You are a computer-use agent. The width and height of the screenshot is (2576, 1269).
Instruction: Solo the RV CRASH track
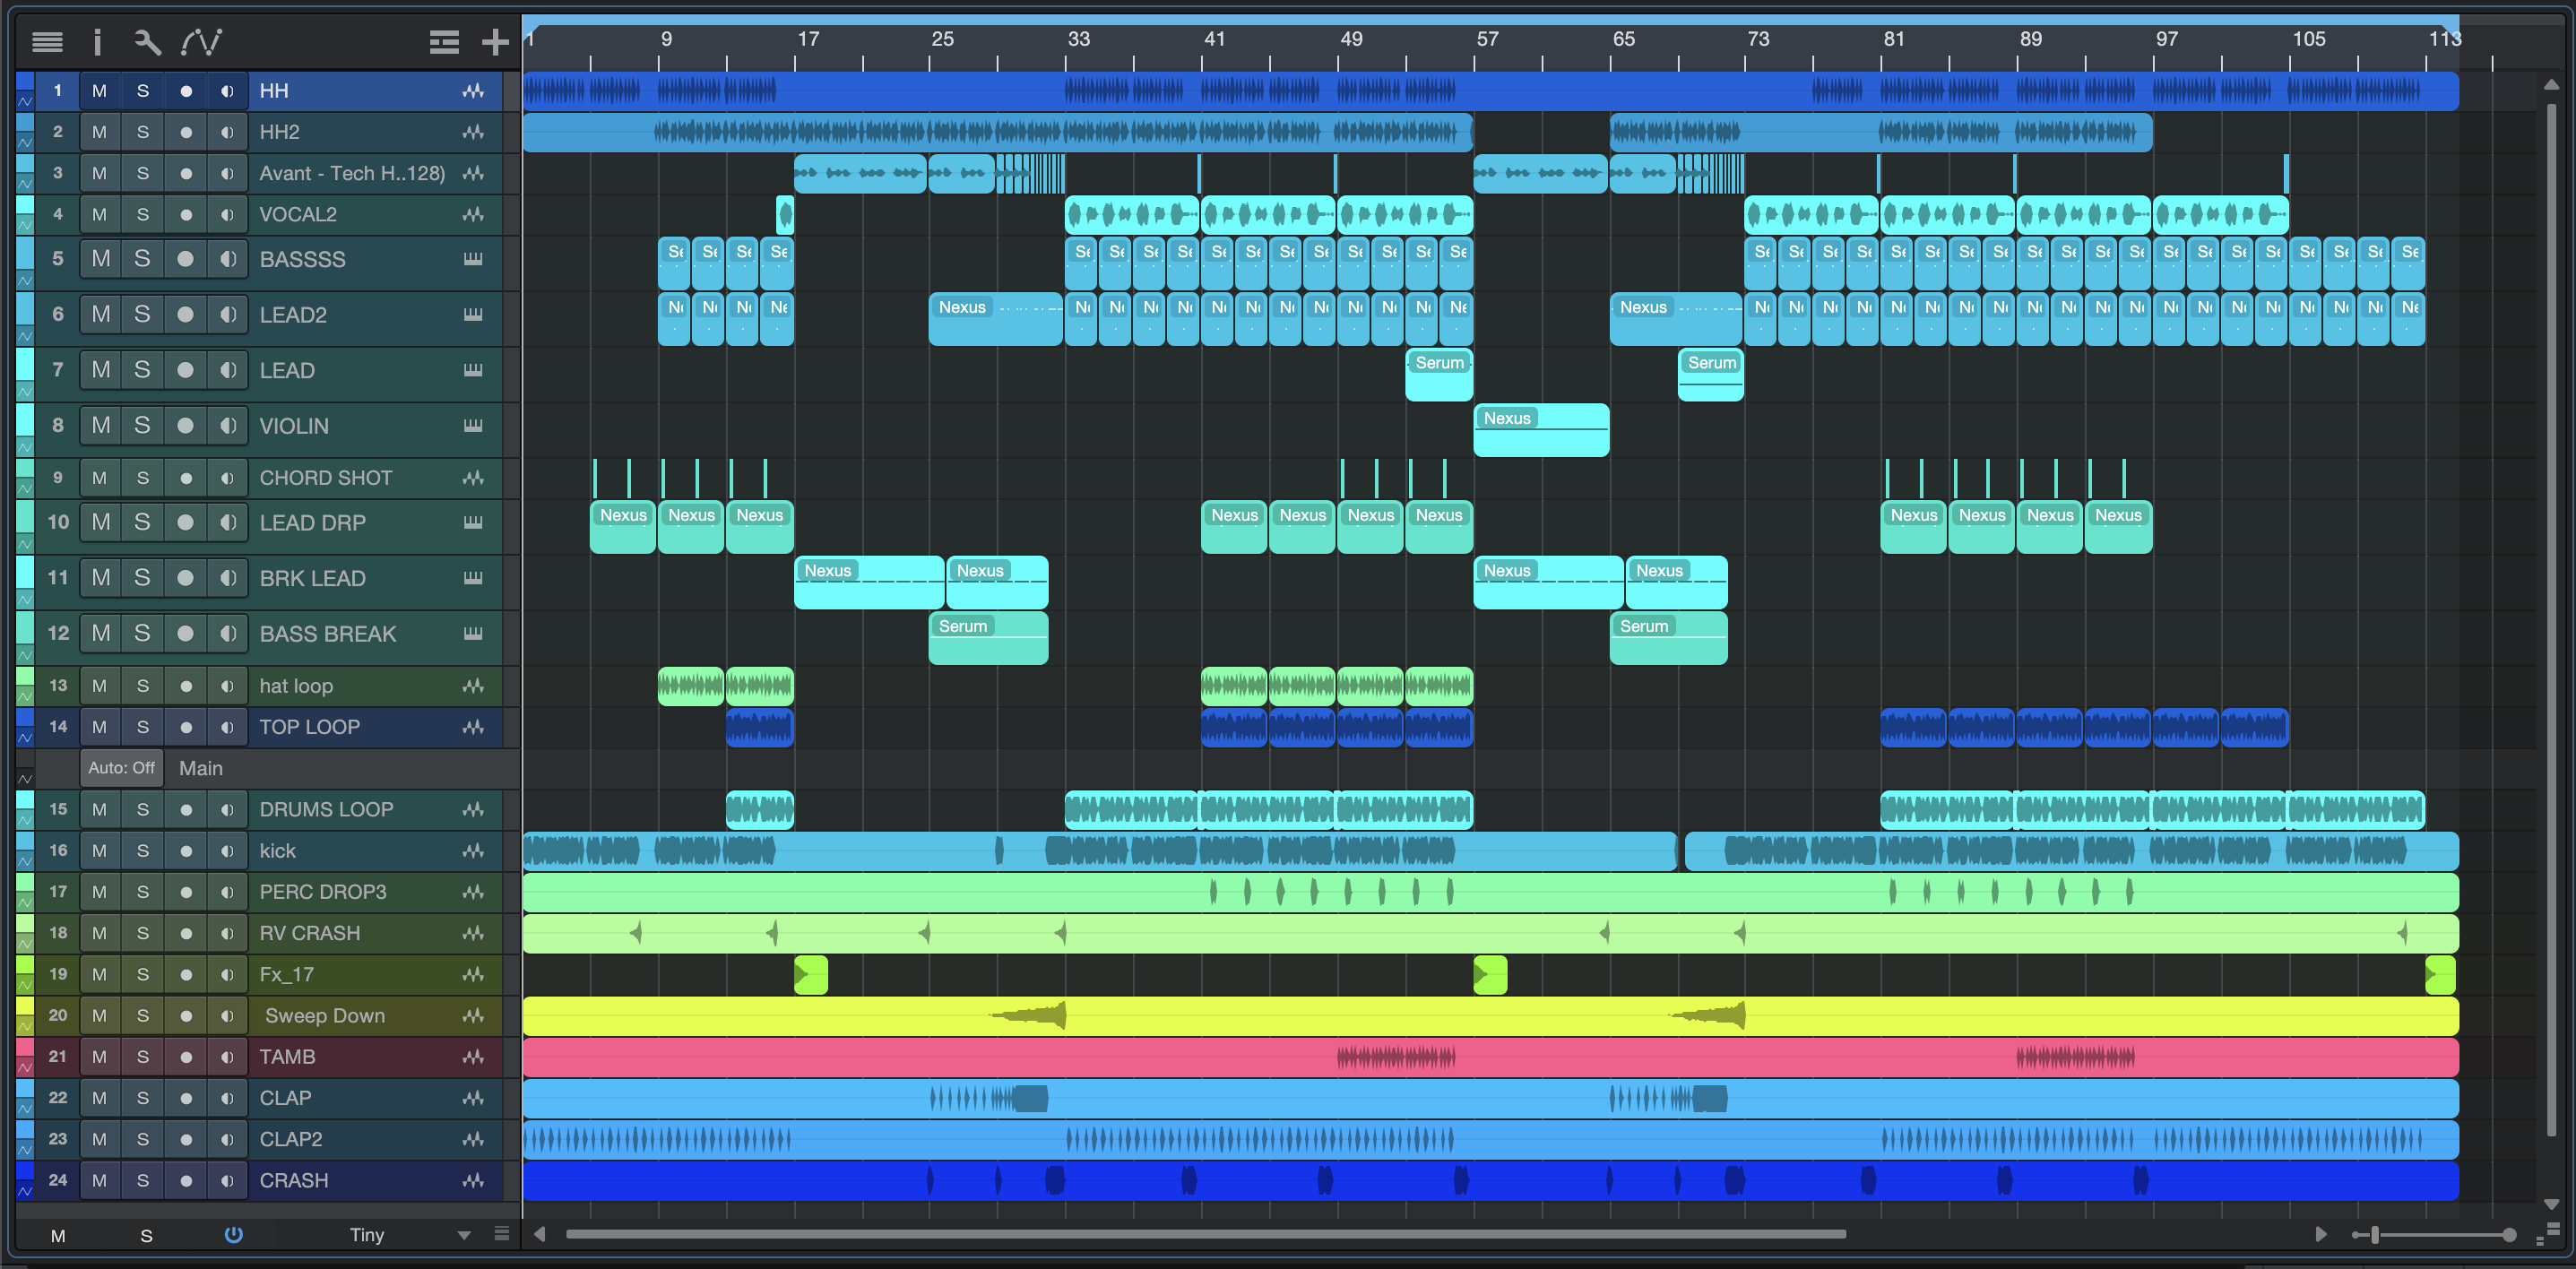pos(143,933)
